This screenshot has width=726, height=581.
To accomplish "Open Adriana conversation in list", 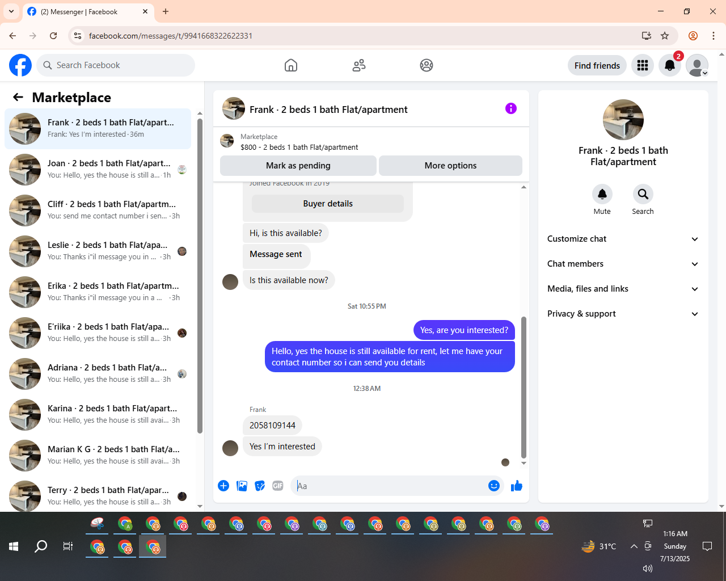I will (x=98, y=374).
